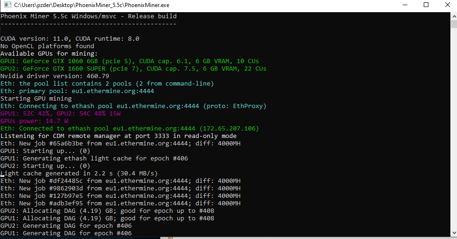Screen dimensions: 457x239
Task: Click the scrollbar down arrow
Action: [454, 233]
